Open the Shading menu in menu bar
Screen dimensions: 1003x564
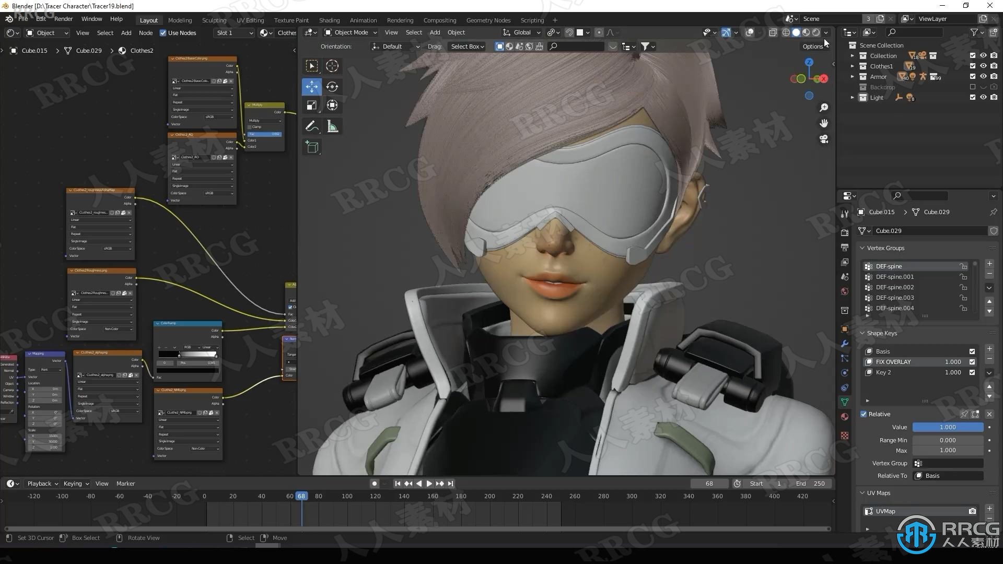pyautogui.click(x=329, y=19)
